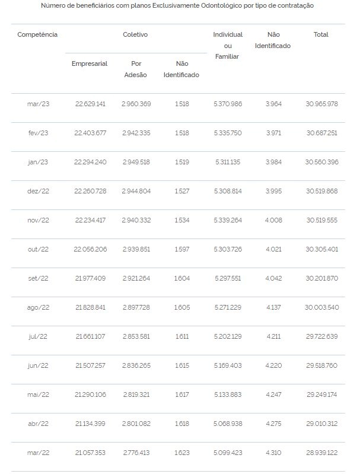Select the fev/23 competência cell
357x474 pixels.
coord(38,133)
